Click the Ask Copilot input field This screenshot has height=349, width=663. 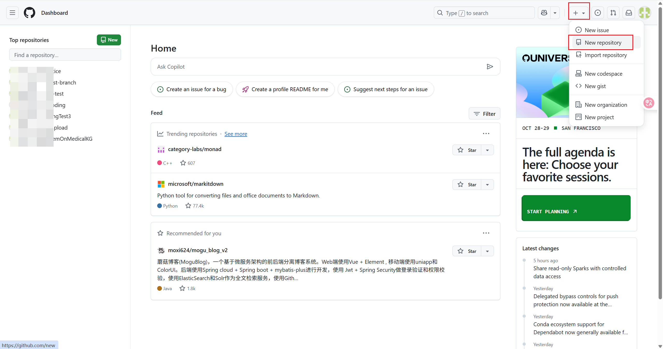pos(319,67)
